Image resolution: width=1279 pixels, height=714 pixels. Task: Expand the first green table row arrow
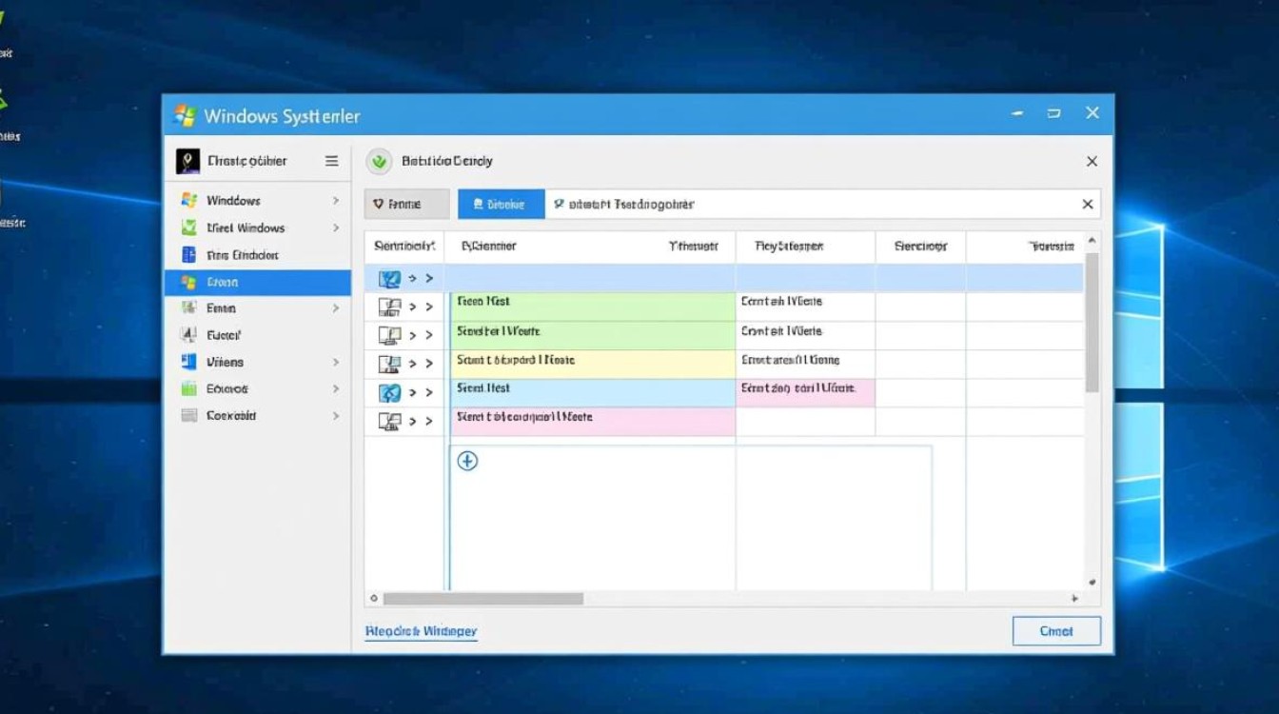[413, 307]
